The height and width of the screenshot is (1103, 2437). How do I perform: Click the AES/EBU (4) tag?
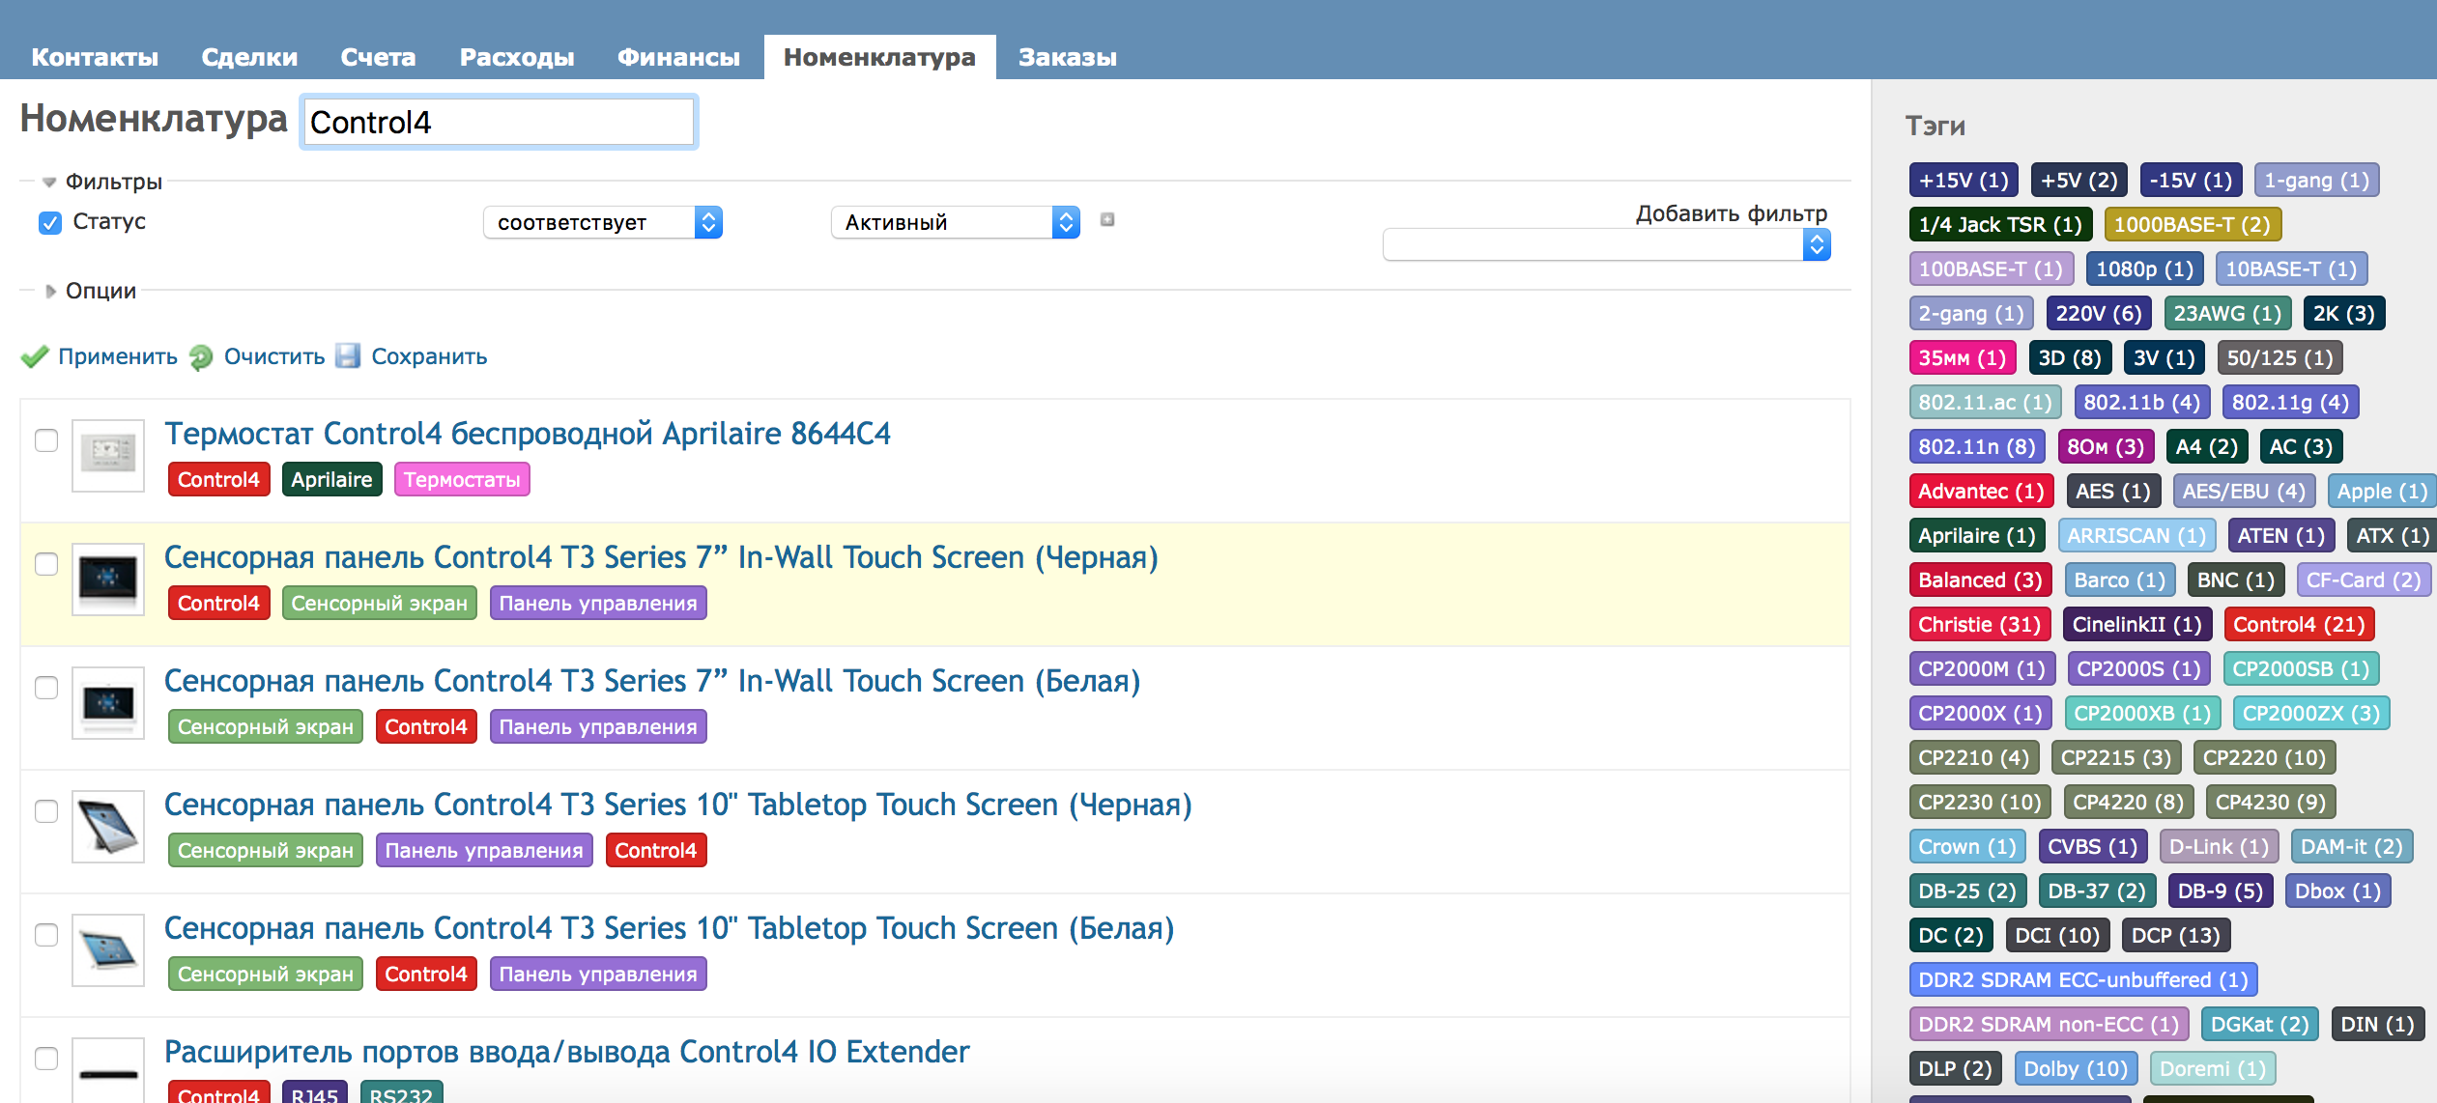pos(2244,492)
